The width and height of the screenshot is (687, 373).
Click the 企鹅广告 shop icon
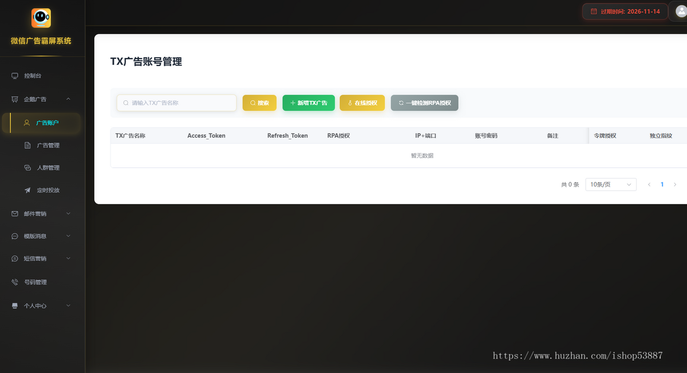pyautogui.click(x=15, y=99)
